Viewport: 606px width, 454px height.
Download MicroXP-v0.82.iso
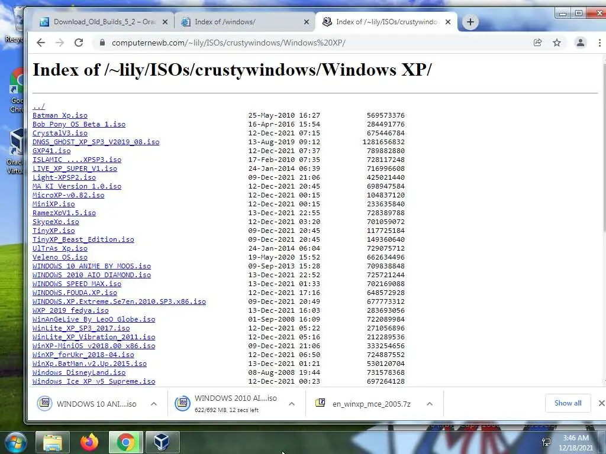[x=69, y=195]
